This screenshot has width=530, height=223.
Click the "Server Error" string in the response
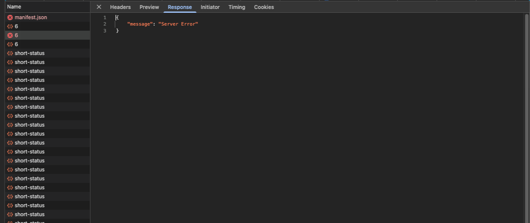coord(178,24)
